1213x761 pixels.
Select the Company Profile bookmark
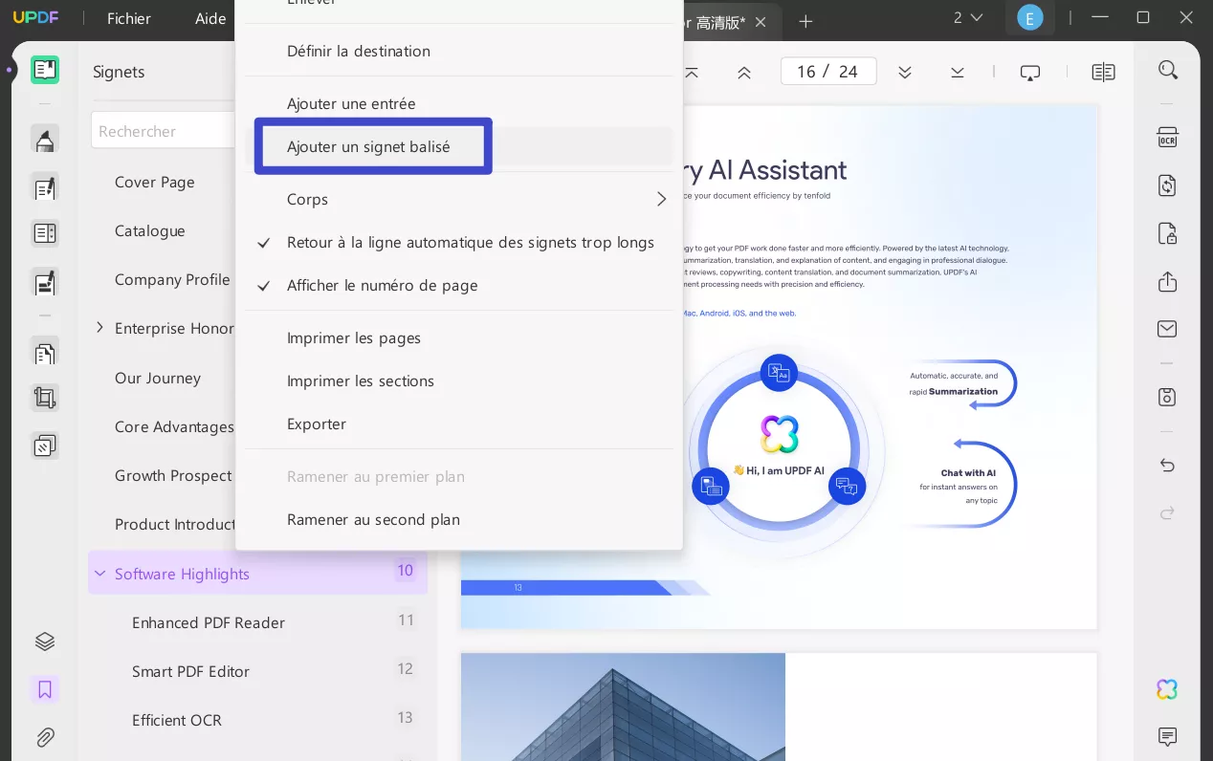click(172, 280)
